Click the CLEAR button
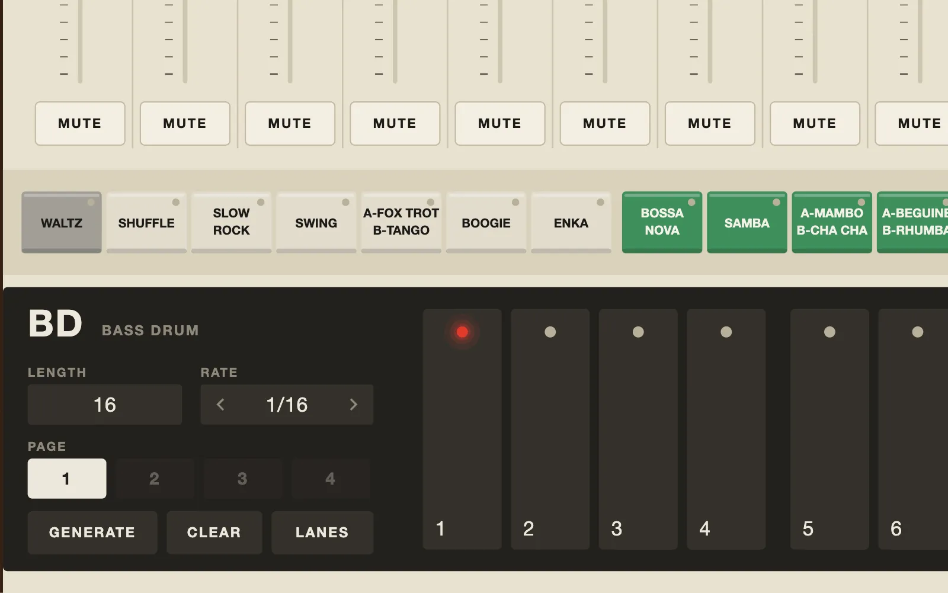The width and height of the screenshot is (948, 593). coord(214,533)
